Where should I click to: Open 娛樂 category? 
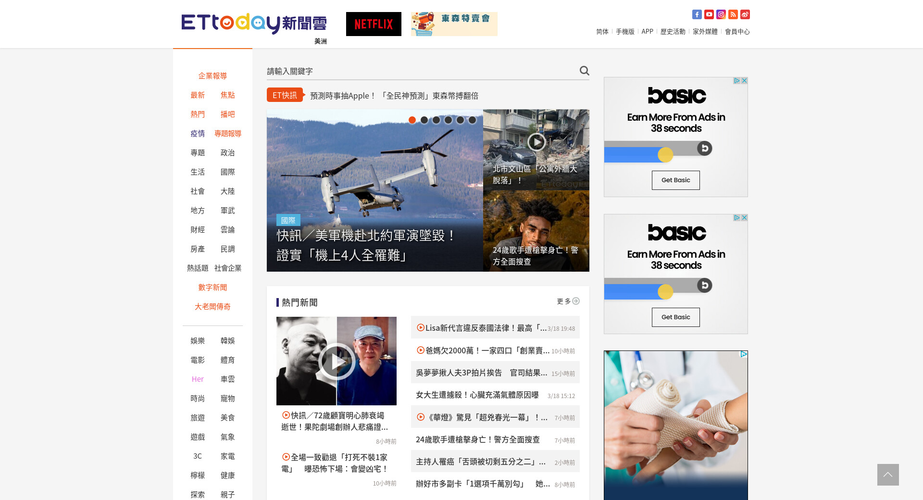tap(198, 341)
